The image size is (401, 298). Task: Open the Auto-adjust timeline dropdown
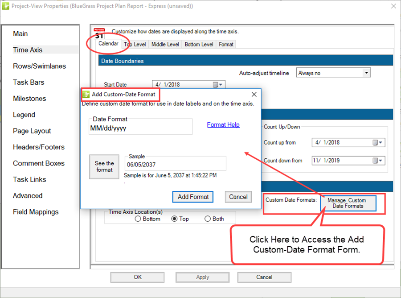coord(367,72)
